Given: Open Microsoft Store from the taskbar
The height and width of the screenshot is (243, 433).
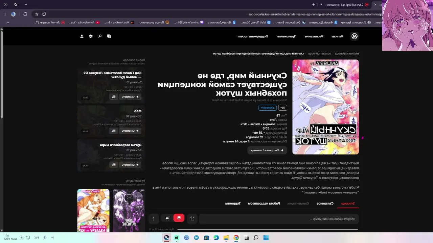Looking at the screenshot, I should [206, 238].
